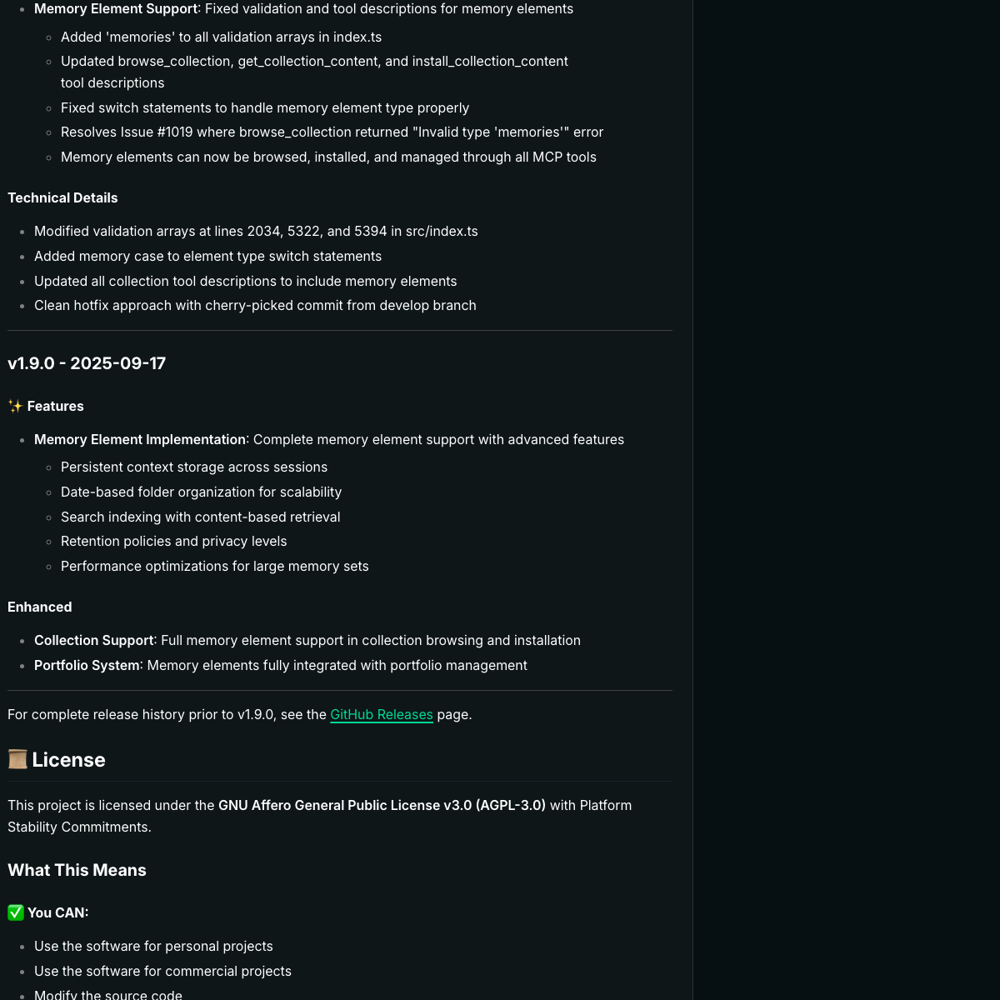1000x1000 pixels.
Task: Click the bold Portfolio System label
Action: [x=87, y=666]
